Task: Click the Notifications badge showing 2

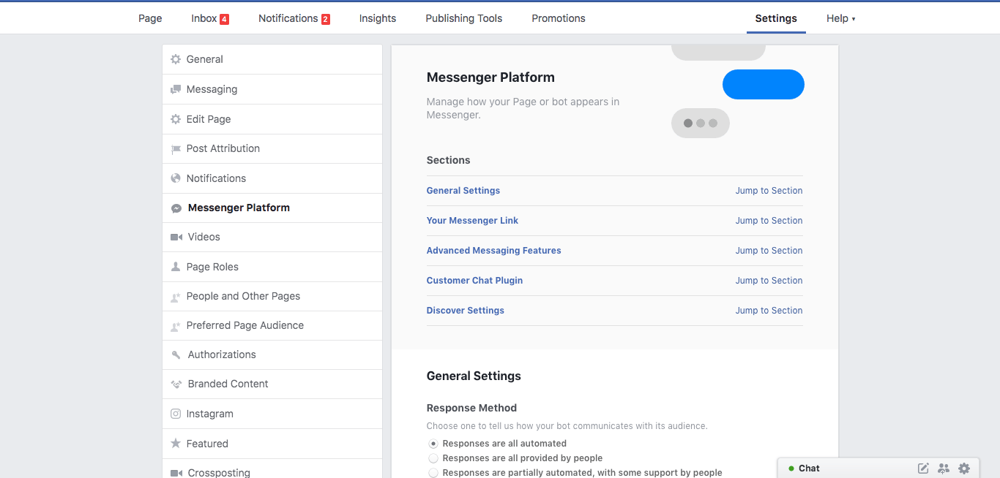Action: pos(326,19)
